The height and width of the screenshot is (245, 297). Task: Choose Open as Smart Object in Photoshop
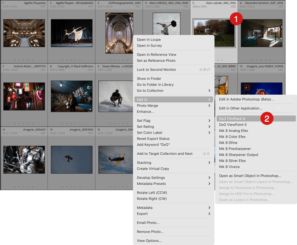pyautogui.click(x=250, y=176)
